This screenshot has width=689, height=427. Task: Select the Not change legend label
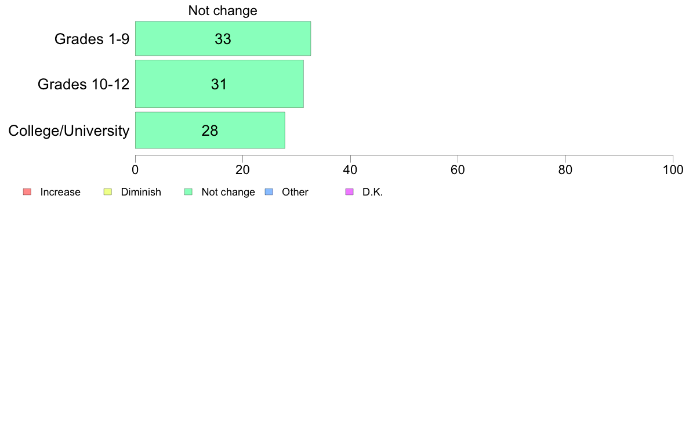tap(228, 192)
